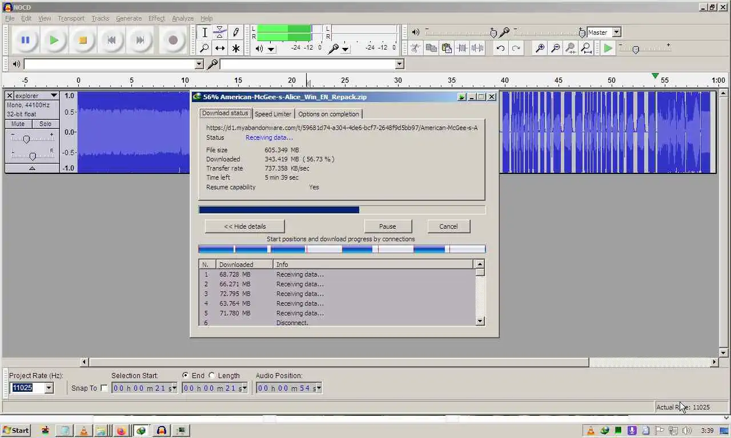Open the Transport menu
Image resolution: width=731 pixels, height=438 pixels.
(x=71, y=18)
